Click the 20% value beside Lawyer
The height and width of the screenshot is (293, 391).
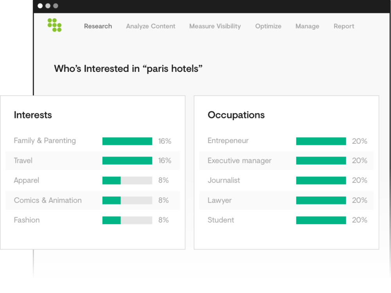(360, 200)
